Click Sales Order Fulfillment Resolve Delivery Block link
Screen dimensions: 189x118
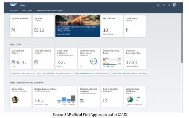tap(130, 73)
